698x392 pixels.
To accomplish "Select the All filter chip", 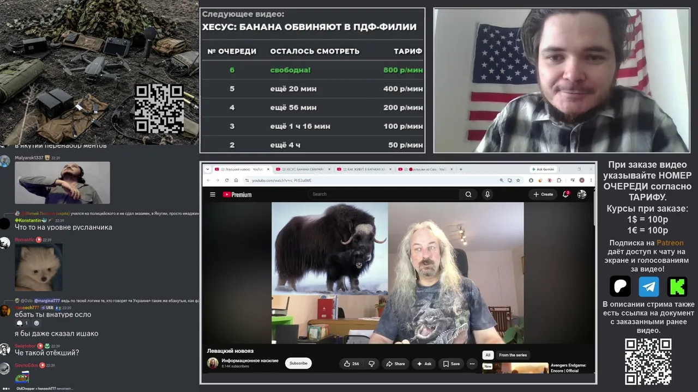I will point(488,355).
